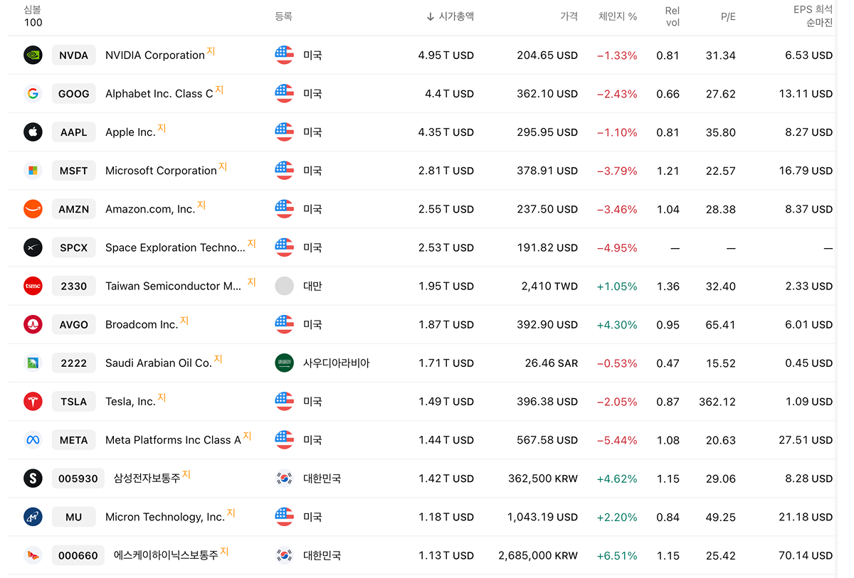Click the Alphabet Google logo icon
The height and width of the screenshot is (578, 854).
[33, 94]
